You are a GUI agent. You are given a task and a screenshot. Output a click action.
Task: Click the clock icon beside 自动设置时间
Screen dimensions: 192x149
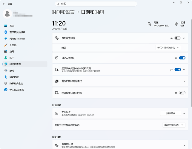[x=57, y=58]
